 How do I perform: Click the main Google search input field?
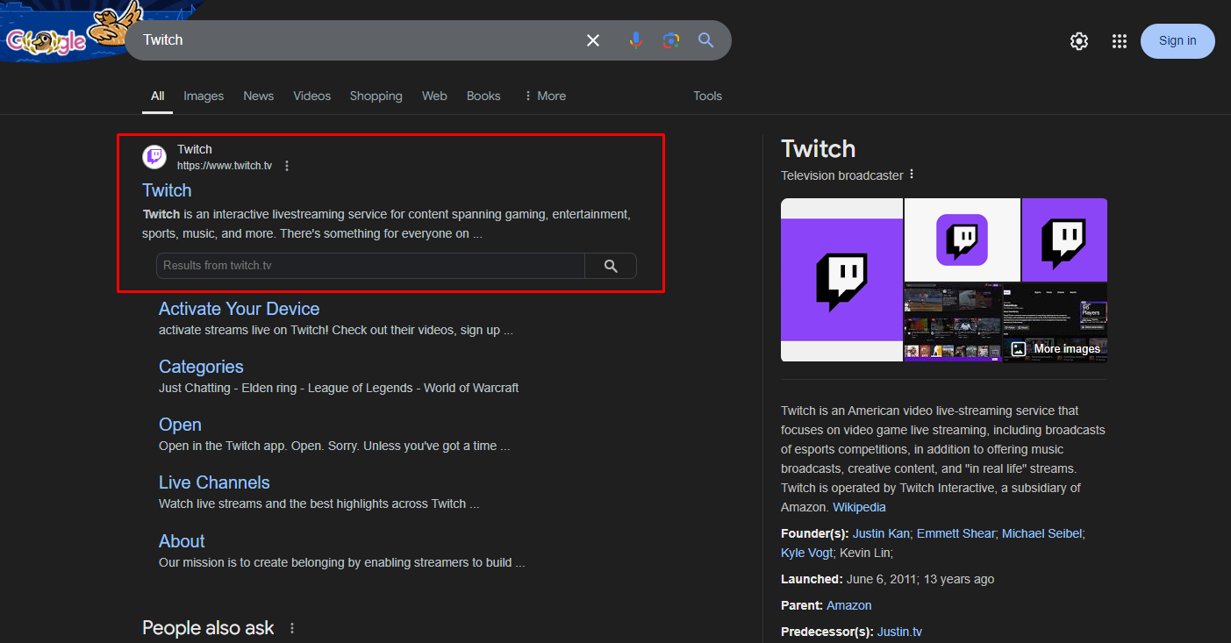click(360, 40)
